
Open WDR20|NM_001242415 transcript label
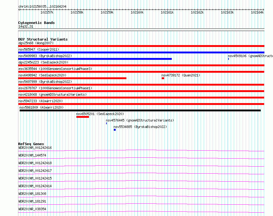[x=35, y=178]
